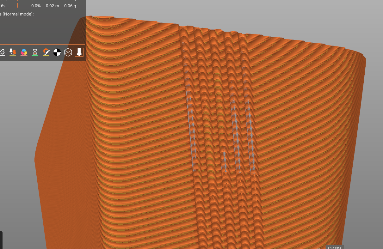Toggle shells wireframe cube icon
The height and width of the screenshot is (249, 383).
[x=68, y=52]
